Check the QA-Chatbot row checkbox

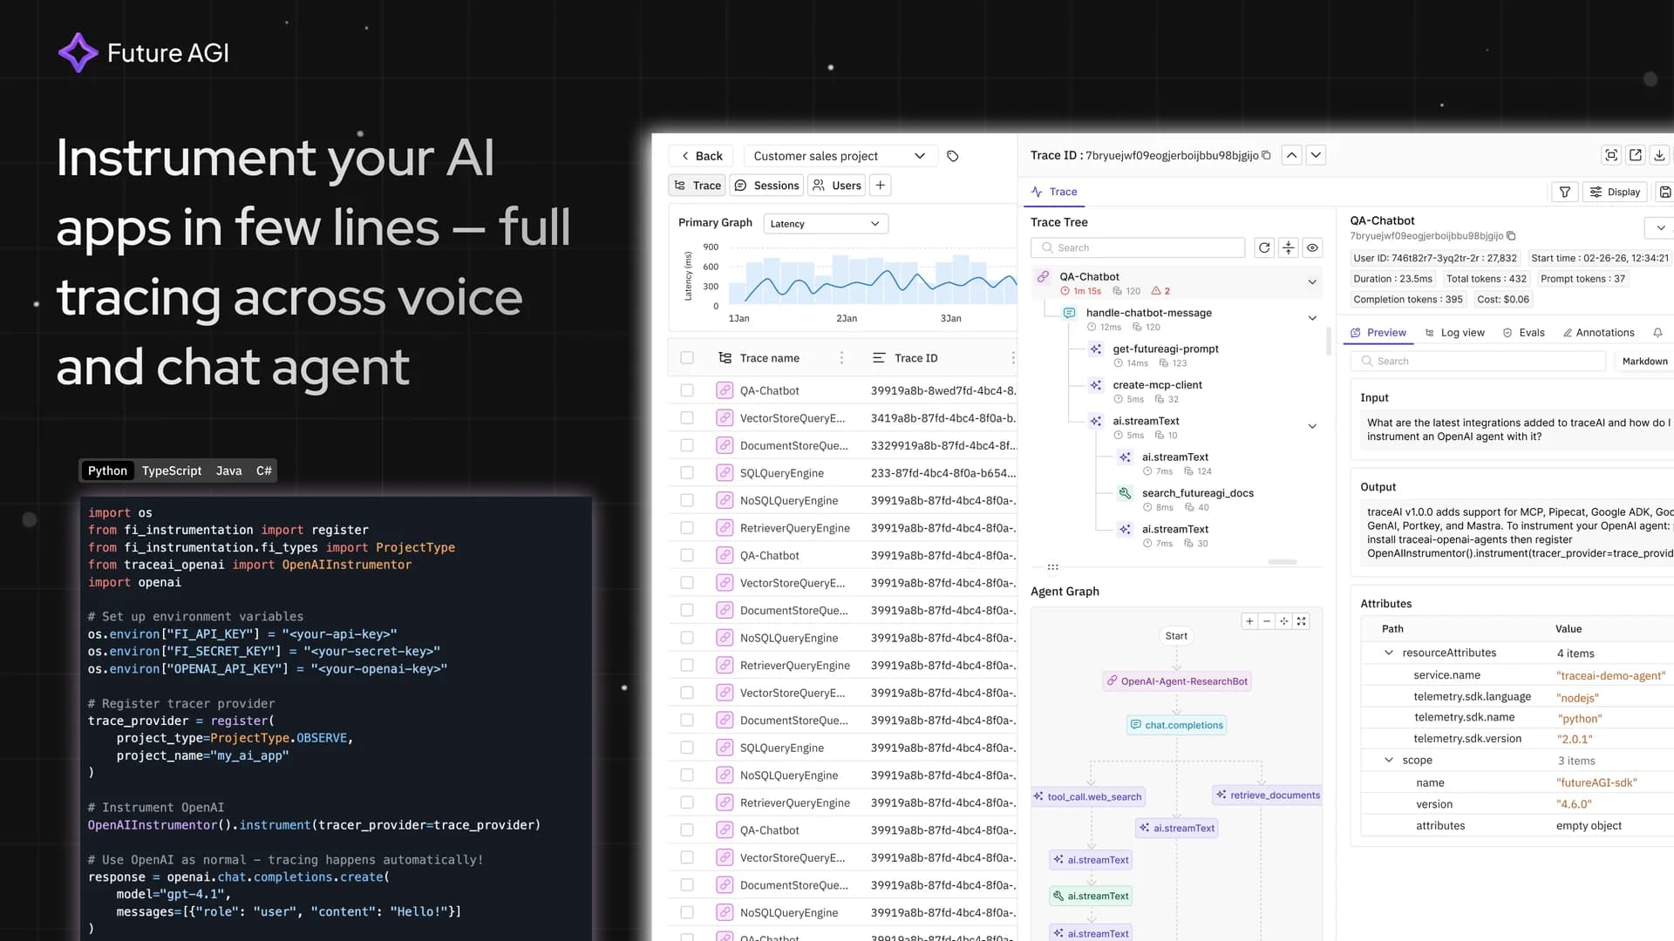687,390
